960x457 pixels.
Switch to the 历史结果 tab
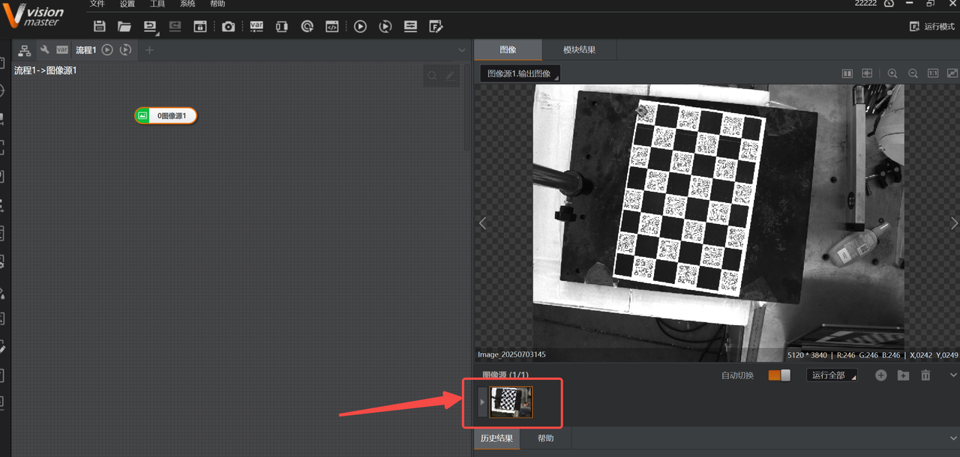pyautogui.click(x=497, y=438)
